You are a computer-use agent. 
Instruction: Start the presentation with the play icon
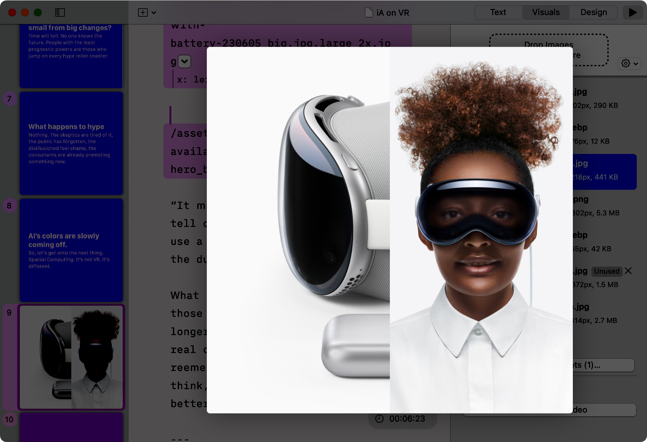(x=632, y=12)
